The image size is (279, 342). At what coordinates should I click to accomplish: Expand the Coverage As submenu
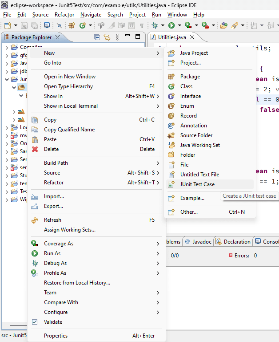point(96,244)
